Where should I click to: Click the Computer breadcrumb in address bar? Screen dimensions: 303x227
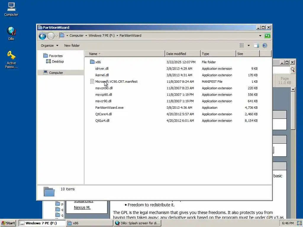click(x=77, y=35)
